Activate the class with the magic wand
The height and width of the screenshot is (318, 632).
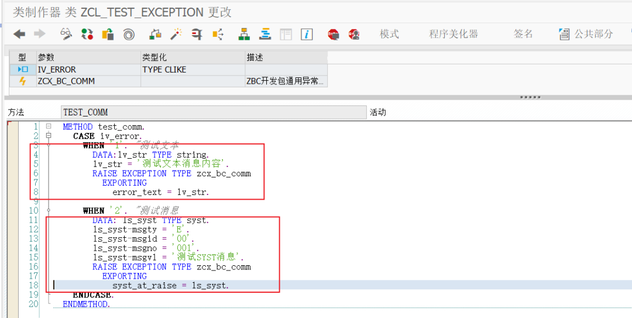(x=176, y=34)
